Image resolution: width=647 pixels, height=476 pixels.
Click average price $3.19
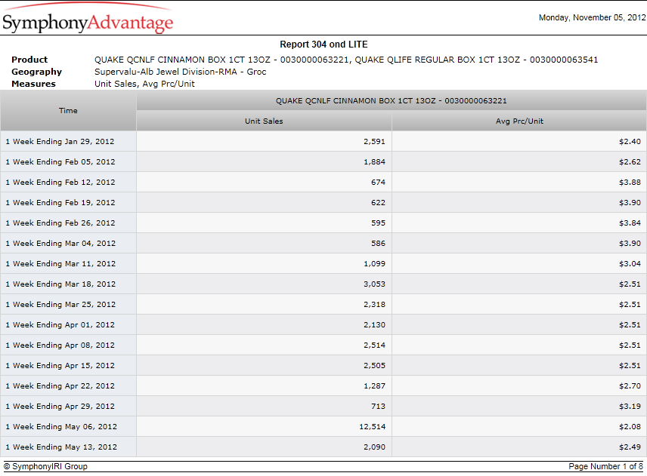(630, 407)
